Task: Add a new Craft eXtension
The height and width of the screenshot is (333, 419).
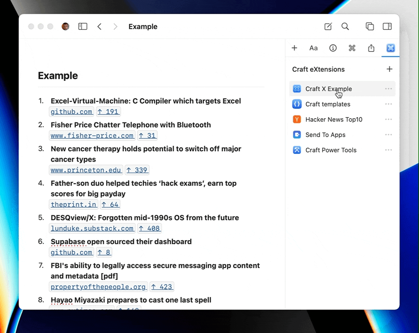Action: pos(389,69)
